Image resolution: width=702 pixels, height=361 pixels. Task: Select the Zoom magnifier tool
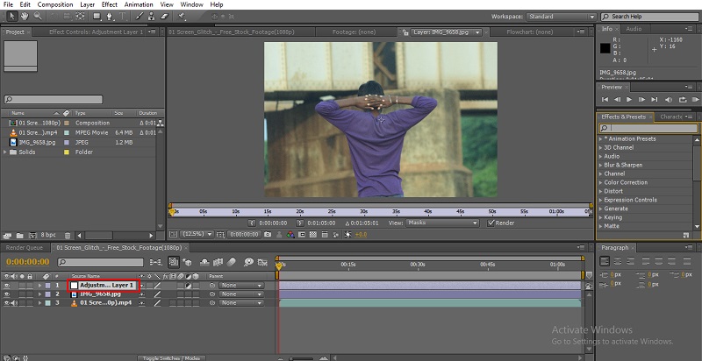(x=38, y=16)
